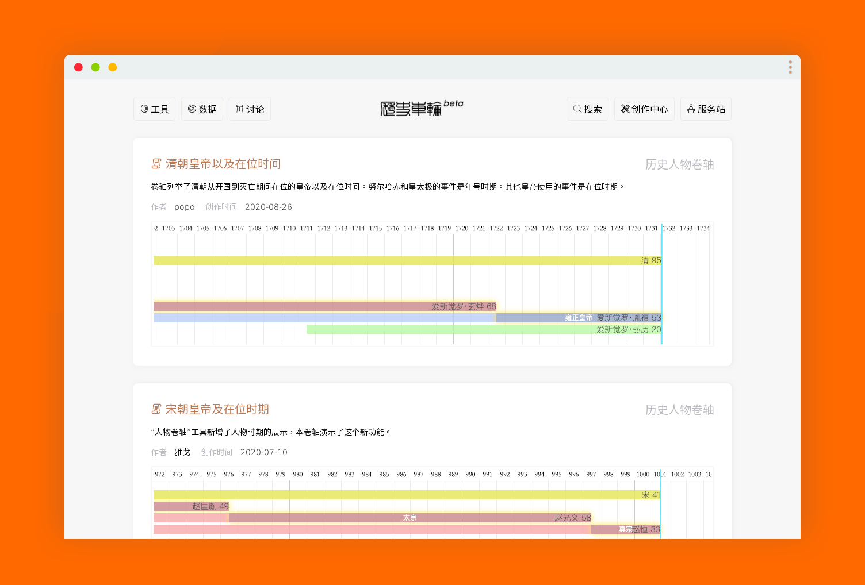Click year 1710 on Qing timeline axis
Viewport: 865px width, 585px height.
coord(289,228)
